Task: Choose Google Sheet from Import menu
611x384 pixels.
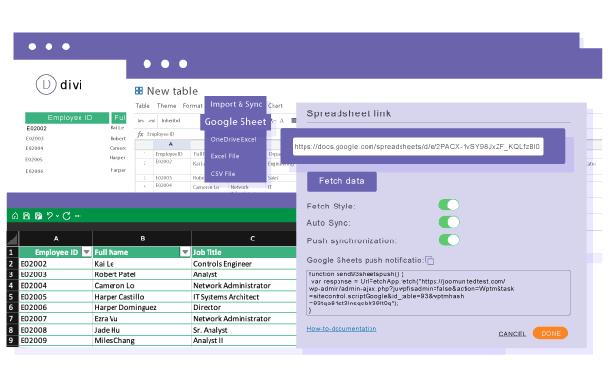Action: (235, 122)
